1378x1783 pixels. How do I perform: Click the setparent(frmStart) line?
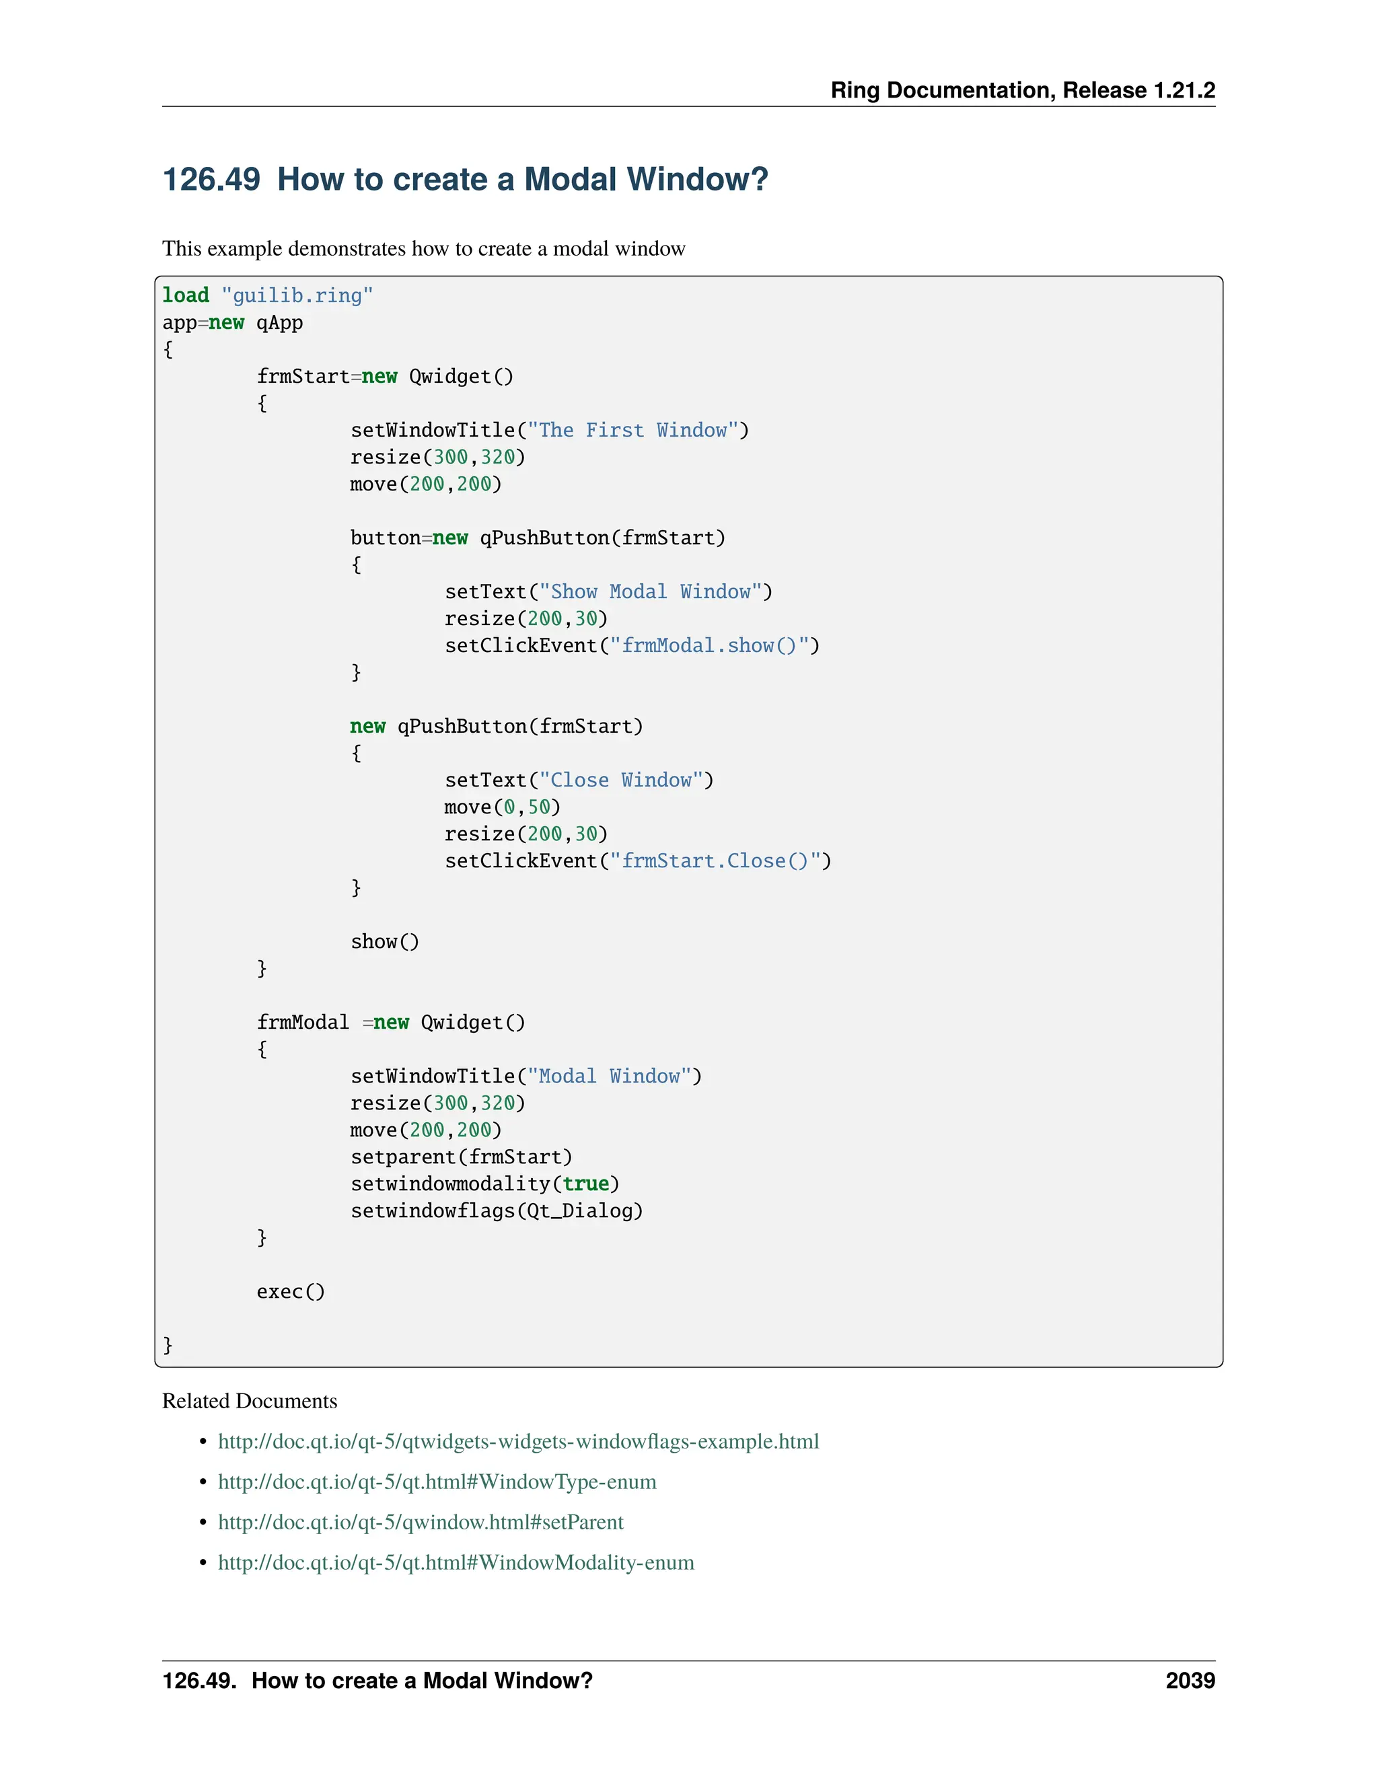click(x=461, y=1158)
